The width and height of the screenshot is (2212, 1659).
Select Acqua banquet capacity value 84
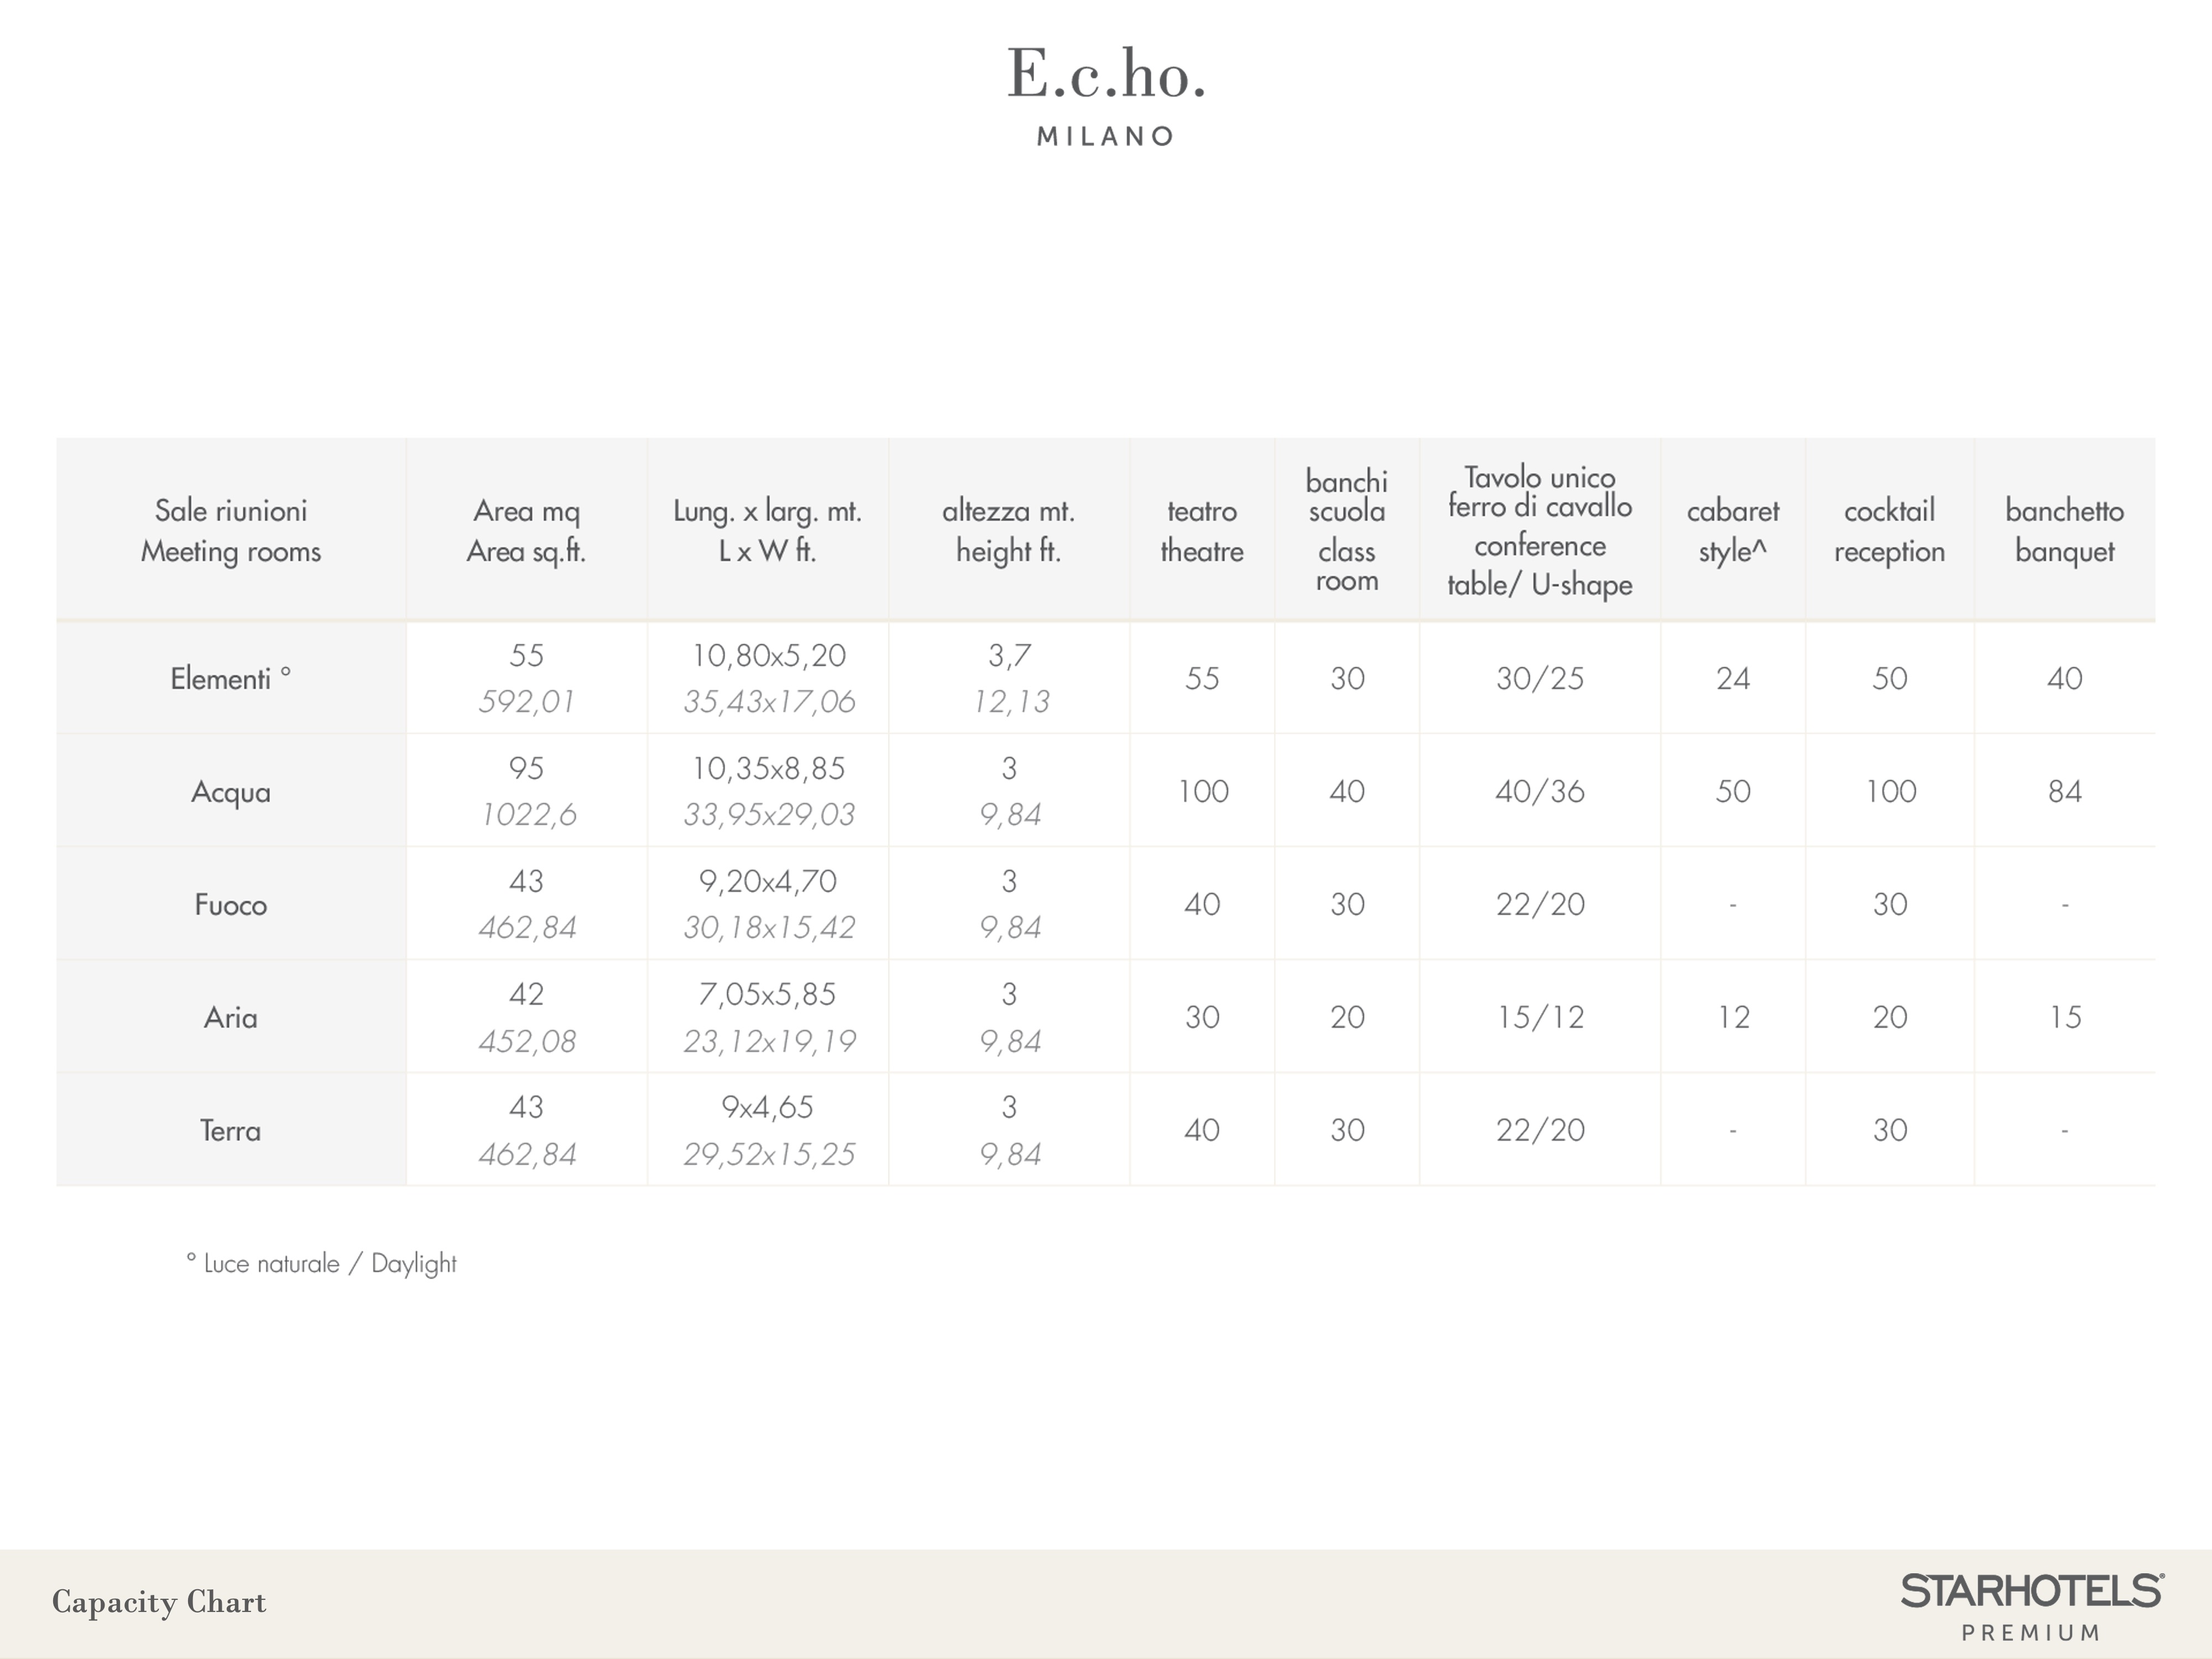(x=2065, y=792)
